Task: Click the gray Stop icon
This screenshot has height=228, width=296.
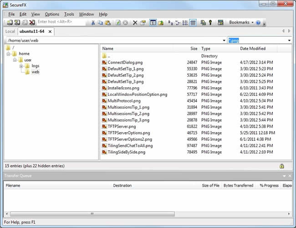Action: (125, 23)
